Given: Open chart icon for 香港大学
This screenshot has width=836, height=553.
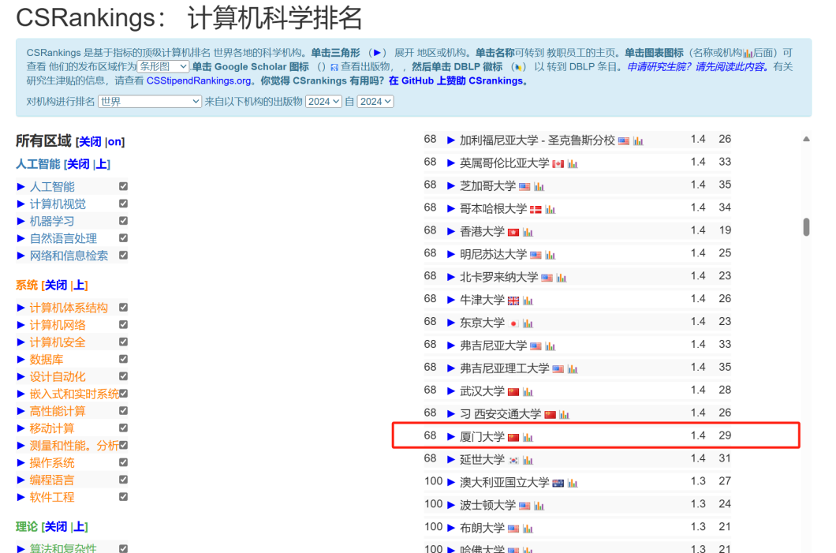Looking at the screenshot, I should pos(528,232).
